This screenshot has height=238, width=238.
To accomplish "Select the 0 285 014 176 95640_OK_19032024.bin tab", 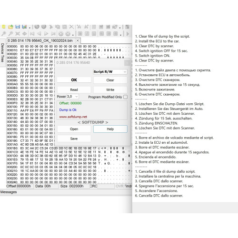I will 40,40.
